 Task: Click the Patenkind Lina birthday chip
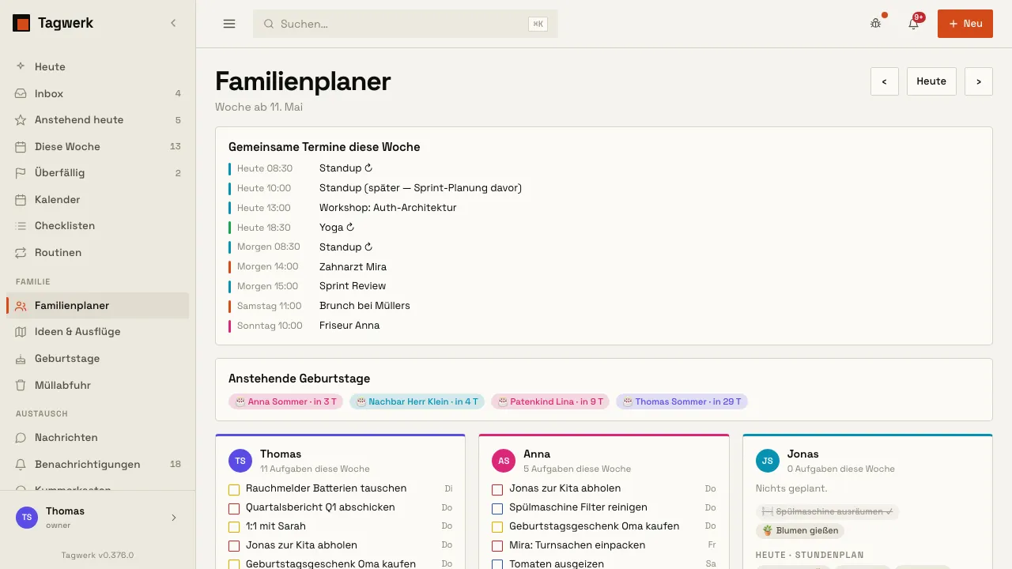550,402
